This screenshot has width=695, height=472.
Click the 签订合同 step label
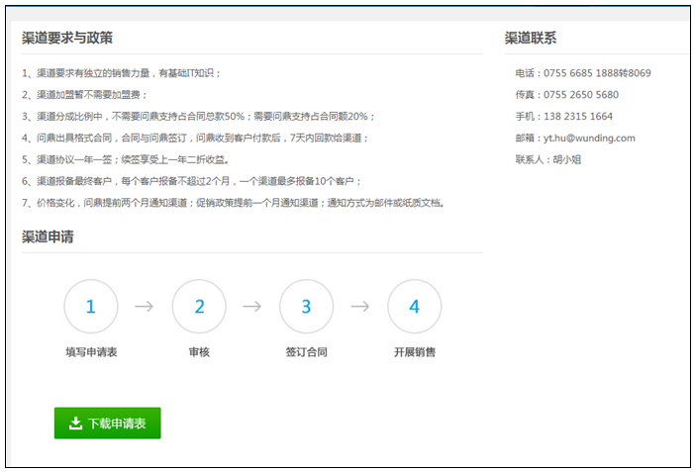pos(306,352)
